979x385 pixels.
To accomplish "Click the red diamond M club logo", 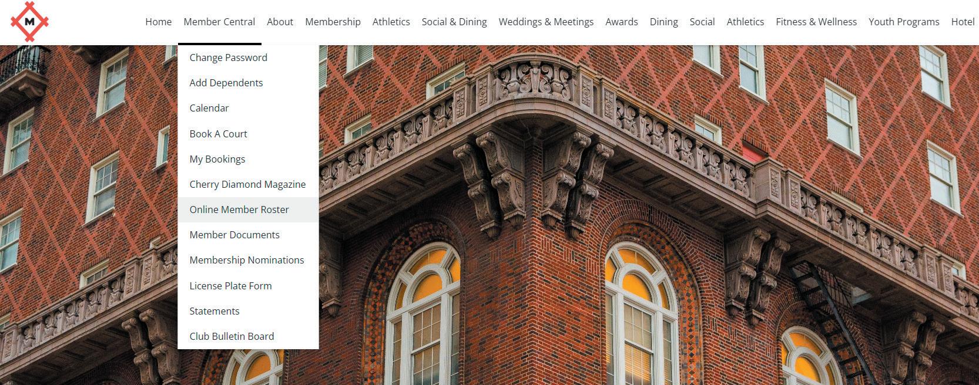I will click(29, 22).
